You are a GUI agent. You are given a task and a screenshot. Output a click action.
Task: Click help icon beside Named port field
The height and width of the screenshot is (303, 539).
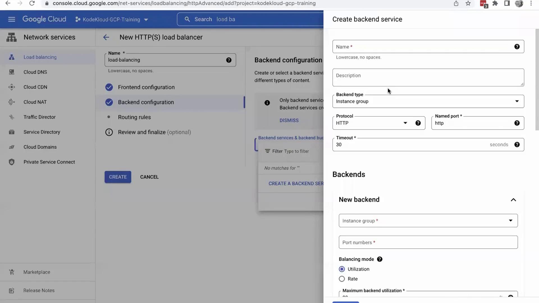tap(517, 123)
